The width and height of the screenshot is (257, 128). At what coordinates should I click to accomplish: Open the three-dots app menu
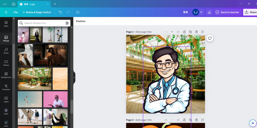pos(5,4)
